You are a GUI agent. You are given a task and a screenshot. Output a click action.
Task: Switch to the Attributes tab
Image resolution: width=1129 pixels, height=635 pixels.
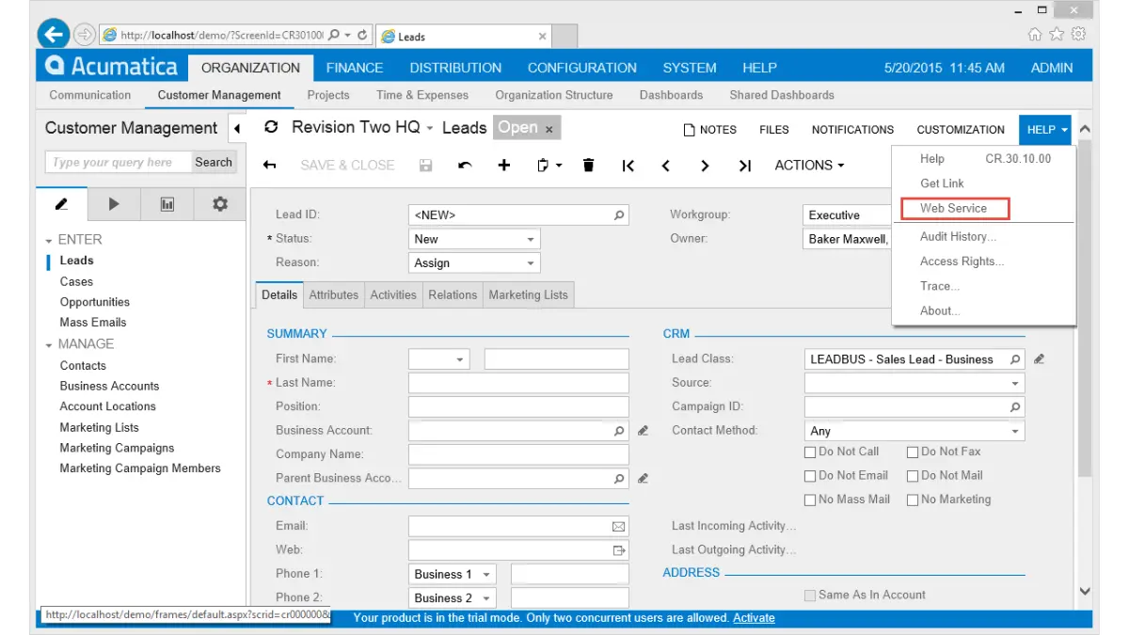[x=334, y=294]
